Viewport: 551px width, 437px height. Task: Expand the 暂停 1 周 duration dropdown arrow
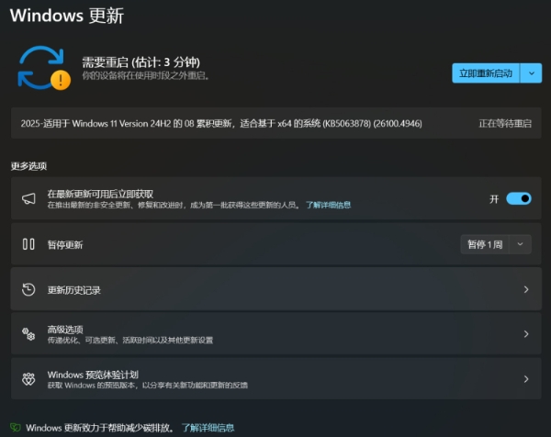[x=520, y=244]
